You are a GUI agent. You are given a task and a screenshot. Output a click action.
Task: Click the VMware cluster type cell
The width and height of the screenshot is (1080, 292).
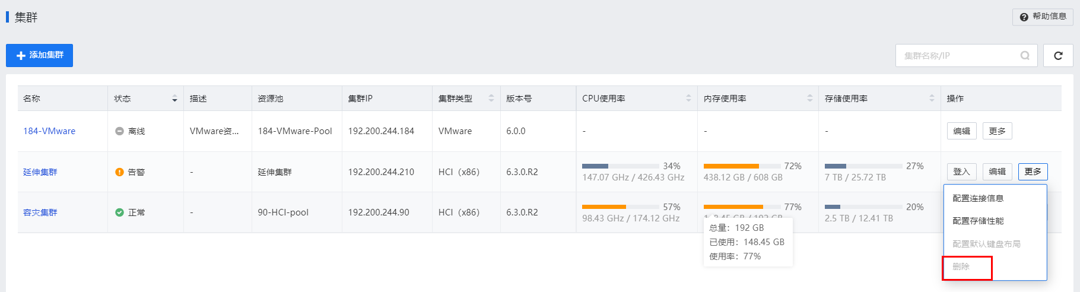pyautogui.click(x=455, y=131)
